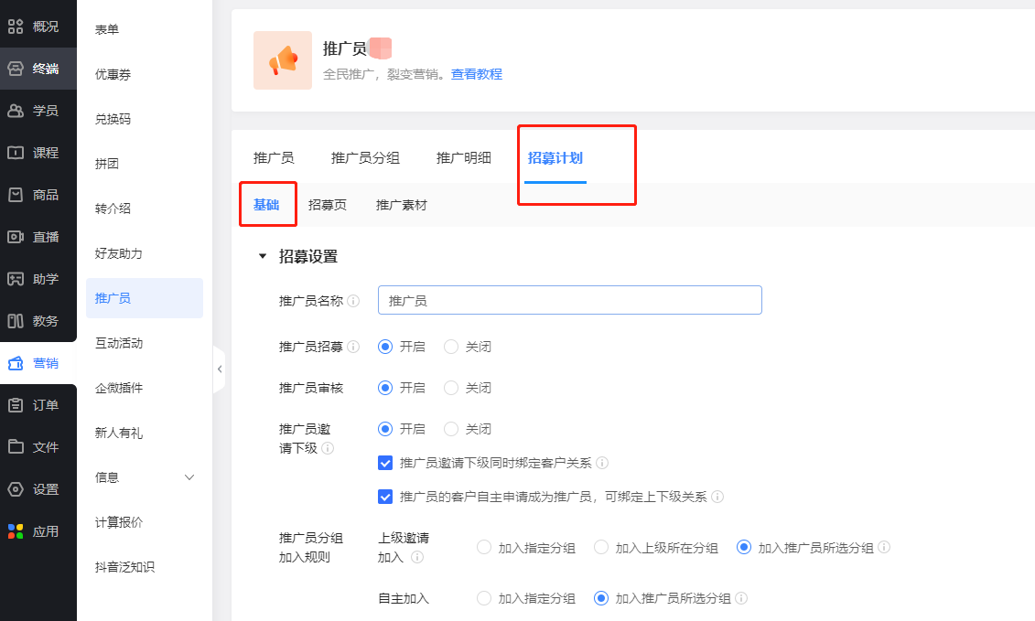Click the 推广员名称 text input field
This screenshot has width=1035, height=621.
pos(569,300)
